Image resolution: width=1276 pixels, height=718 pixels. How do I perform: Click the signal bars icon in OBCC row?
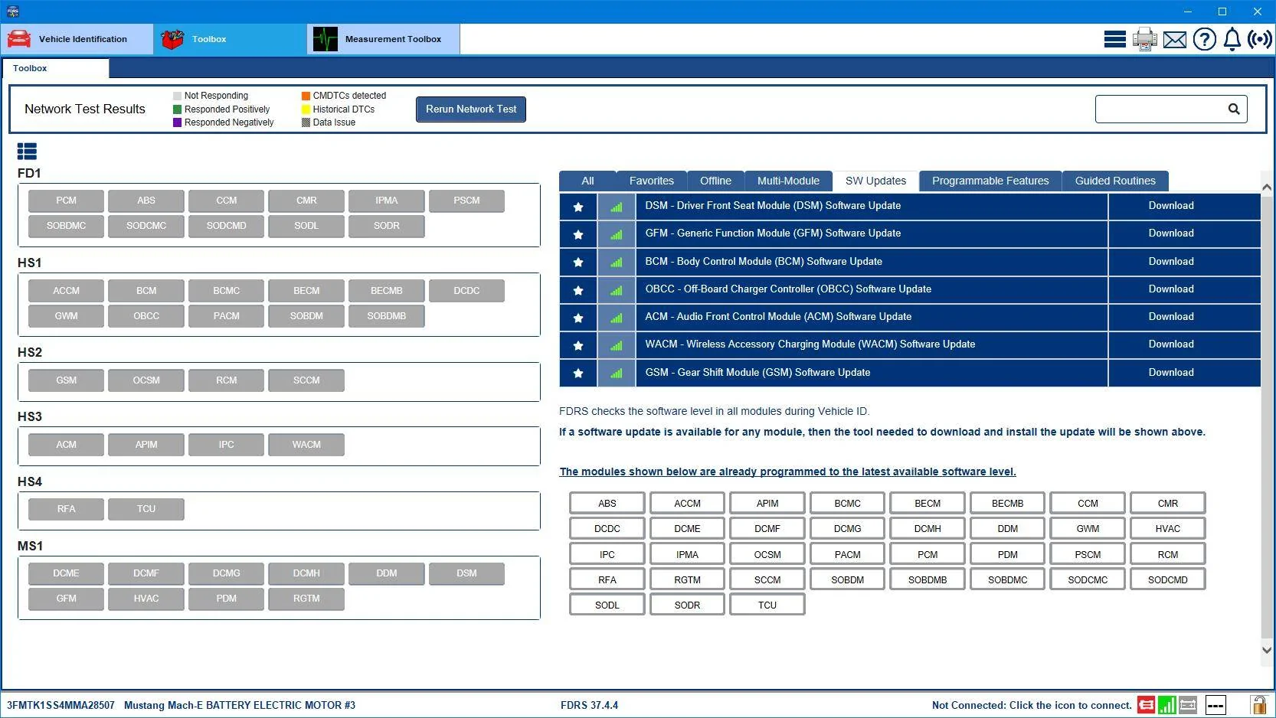pos(617,290)
